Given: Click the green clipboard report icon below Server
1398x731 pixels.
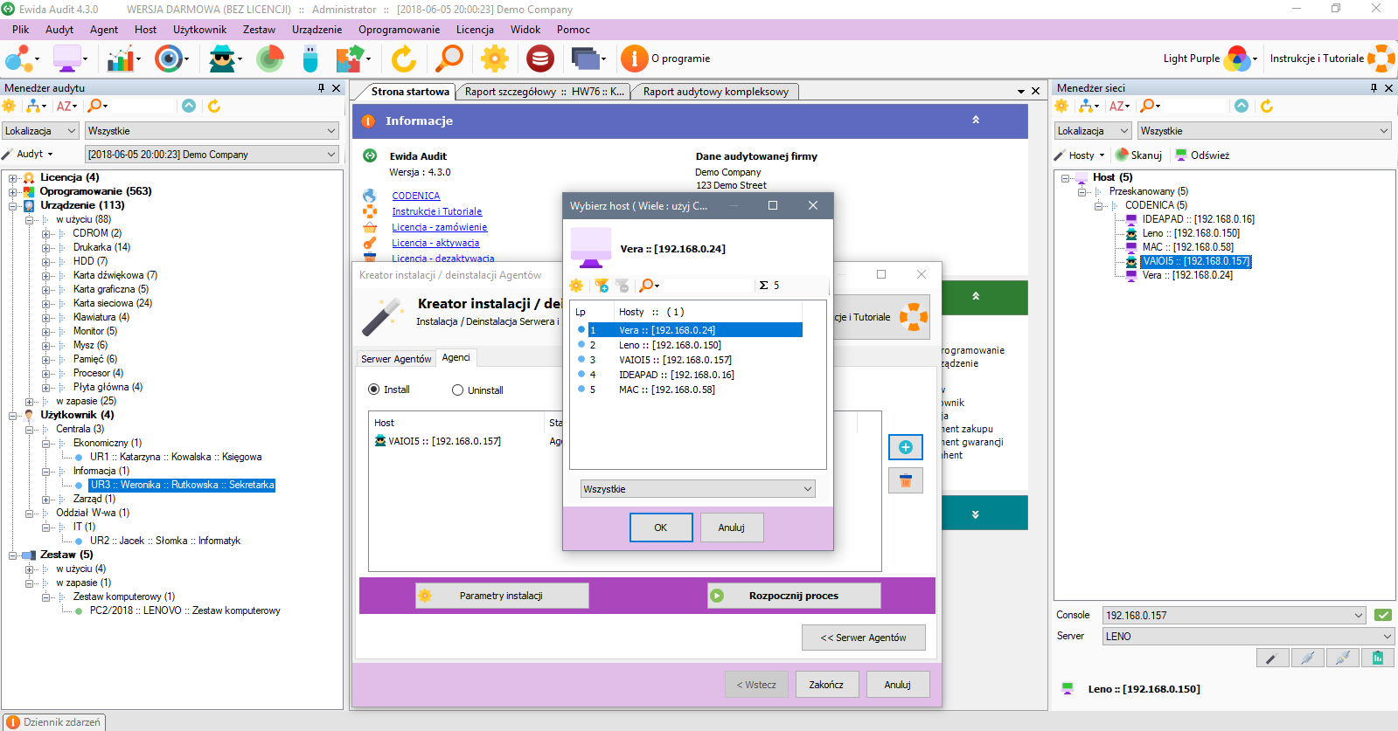Looking at the screenshot, I should coord(1377,658).
